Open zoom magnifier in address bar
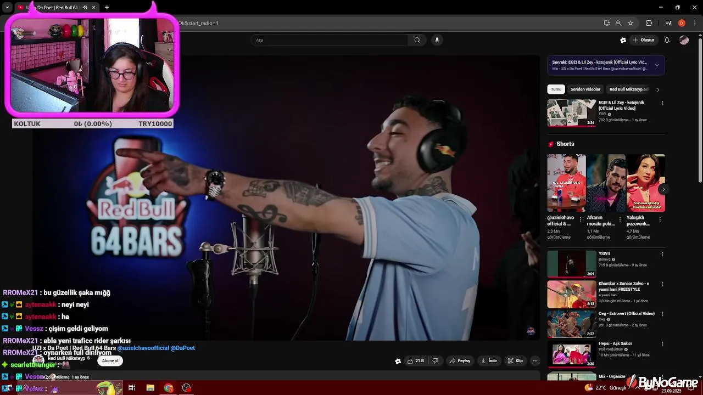 click(618, 23)
